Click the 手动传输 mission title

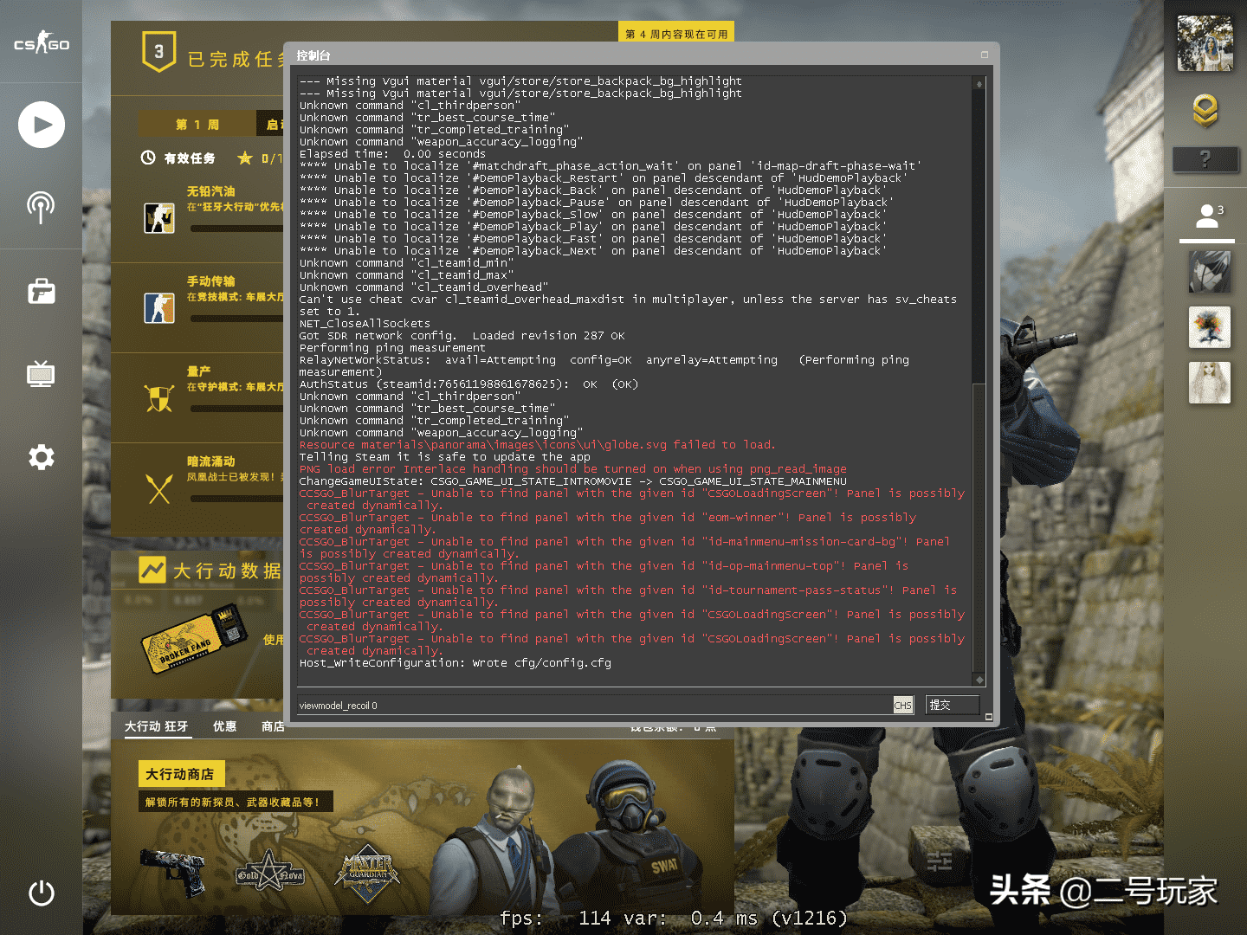(211, 281)
